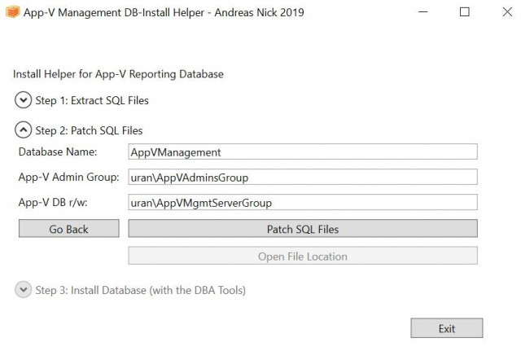Screen dimensions: 521x347
Task: Click the window title bar text
Action: point(164,12)
